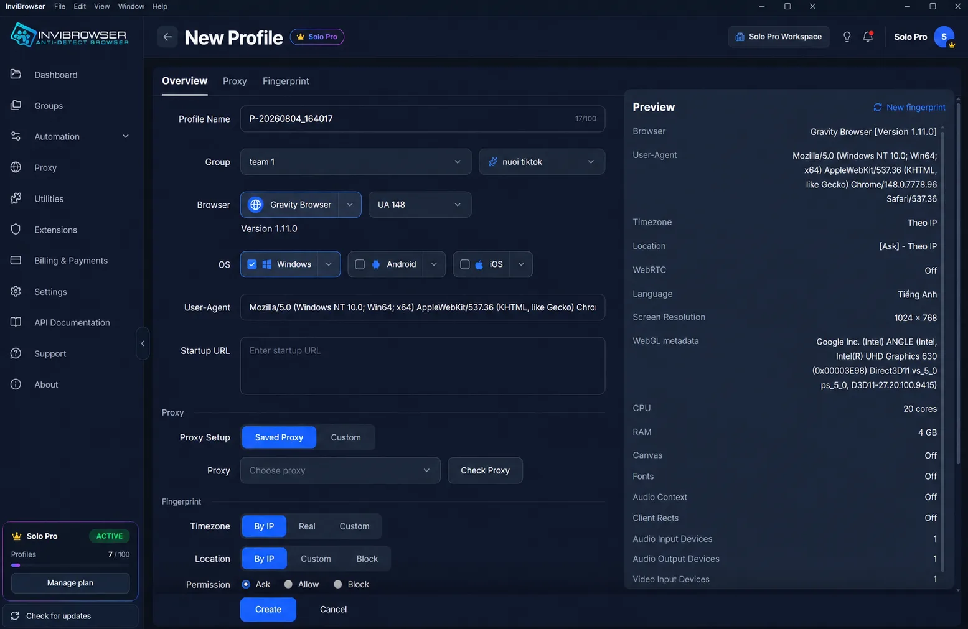Screen dimensions: 968x629
Task: Collapse the sidebar with the chevron handle
Action: click(143, 343)
